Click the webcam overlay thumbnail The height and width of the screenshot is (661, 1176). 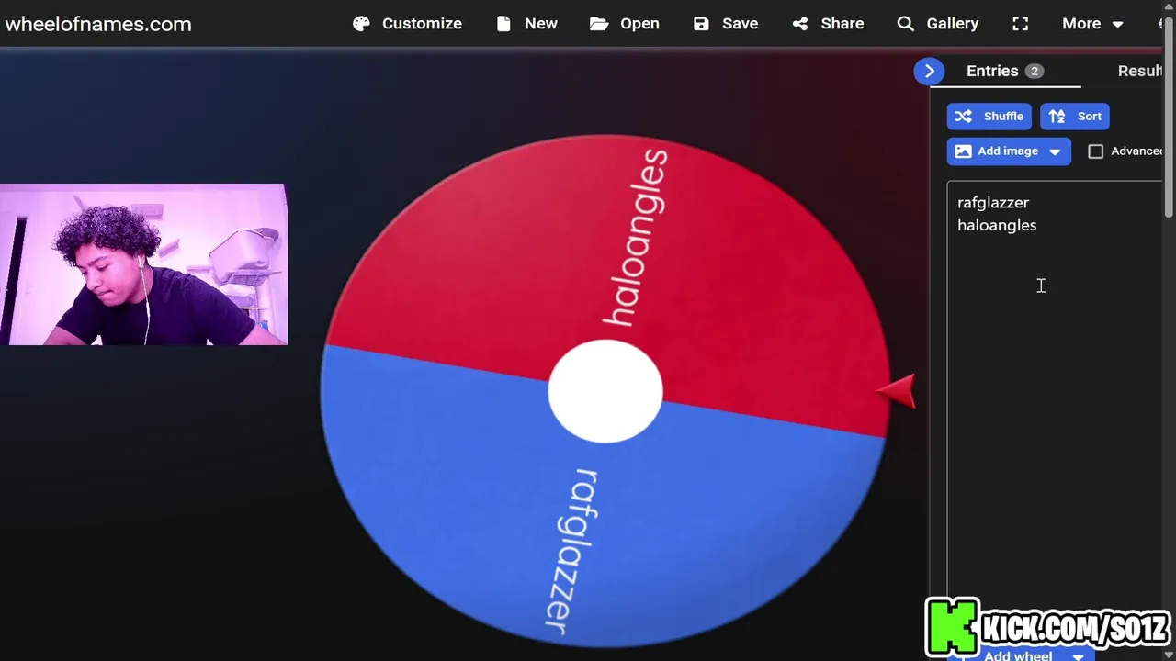143,264
